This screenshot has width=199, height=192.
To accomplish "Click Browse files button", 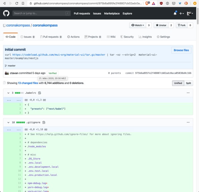I will coord(181,50).
